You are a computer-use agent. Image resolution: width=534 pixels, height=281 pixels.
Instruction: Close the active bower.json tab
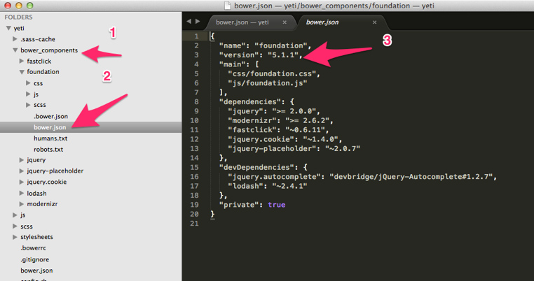click(375, 22)
